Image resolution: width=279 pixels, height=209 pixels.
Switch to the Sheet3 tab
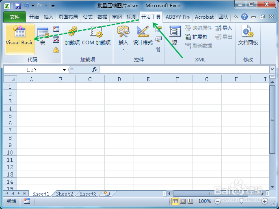tap(88, 194)
